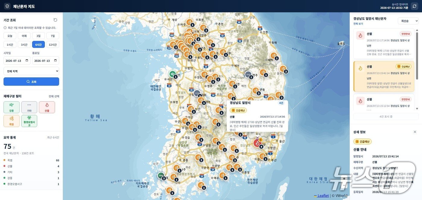Click the gray 기타 marker near 영주

point(248,74)
